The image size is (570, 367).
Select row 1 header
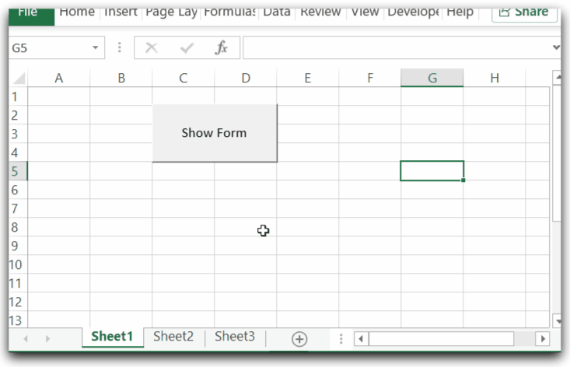pyautogui.click(x=18, y=96)
